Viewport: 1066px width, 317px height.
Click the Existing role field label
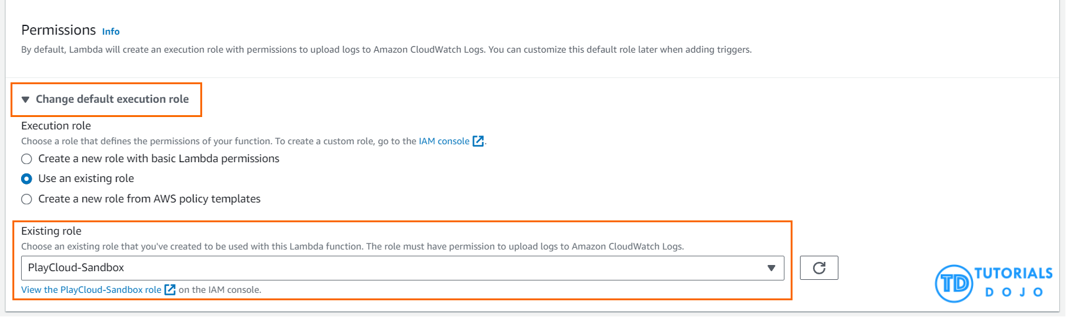pos(51,231)
